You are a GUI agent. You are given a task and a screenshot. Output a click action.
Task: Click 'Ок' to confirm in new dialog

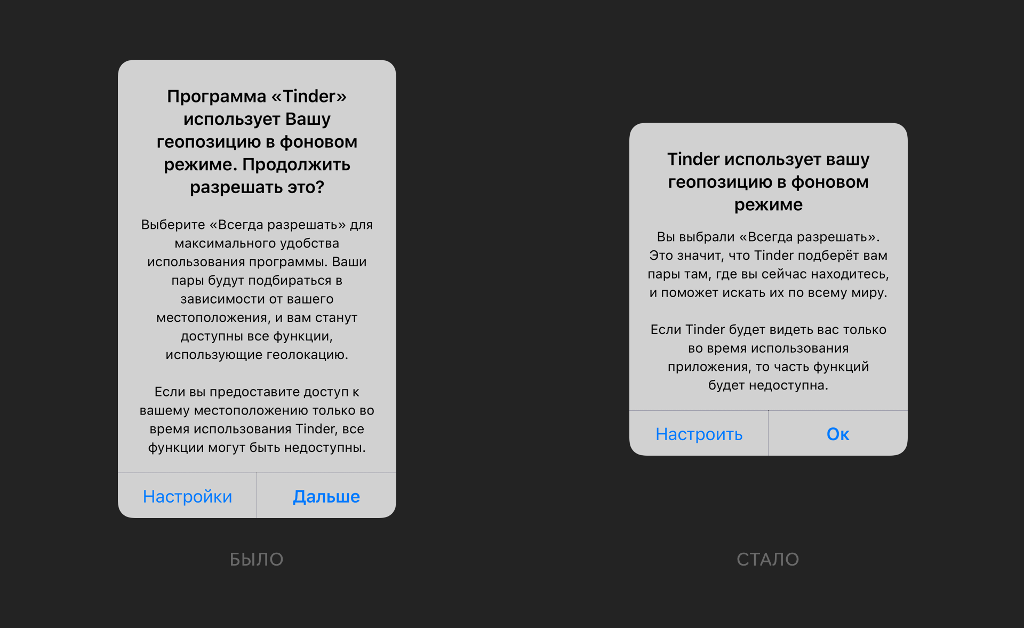(839, 433)
